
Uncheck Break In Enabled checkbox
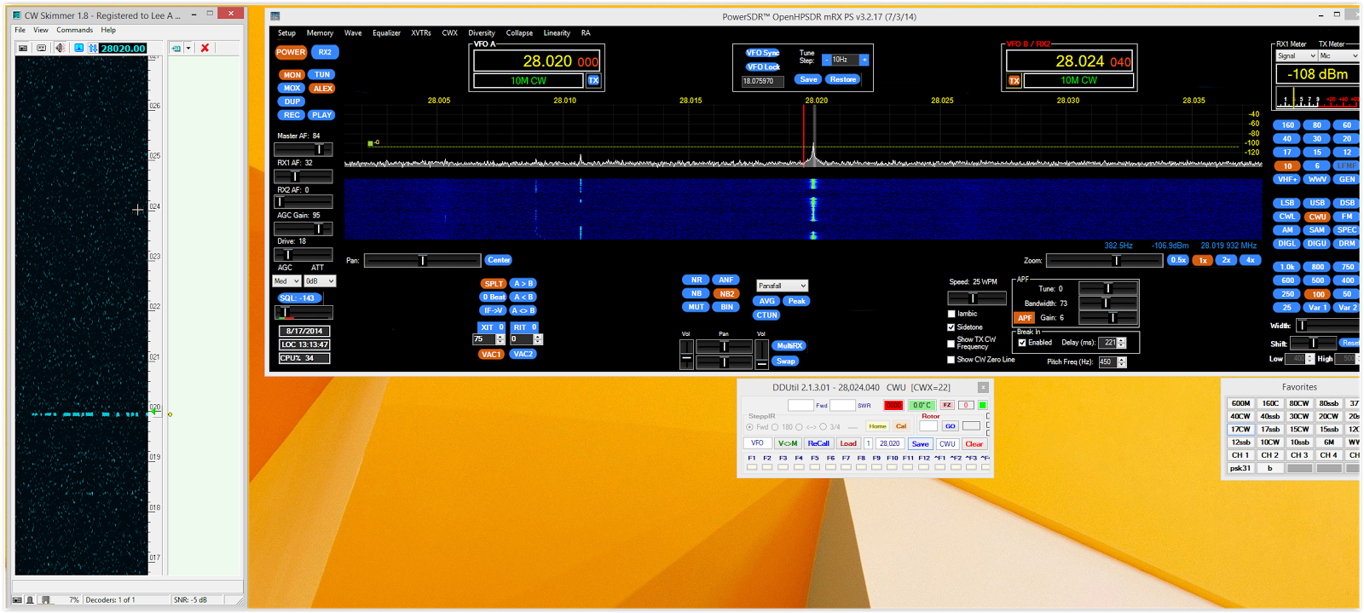coord(1022,343)
